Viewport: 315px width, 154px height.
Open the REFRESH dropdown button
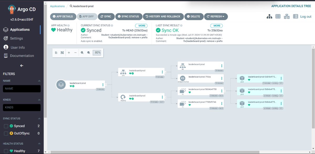(x=216, y=16)
